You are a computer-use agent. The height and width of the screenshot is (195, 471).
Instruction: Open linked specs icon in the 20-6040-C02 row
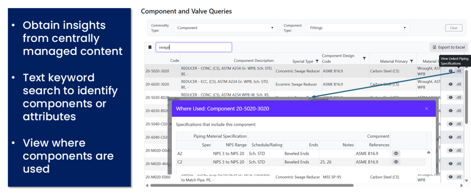[459, 137]
